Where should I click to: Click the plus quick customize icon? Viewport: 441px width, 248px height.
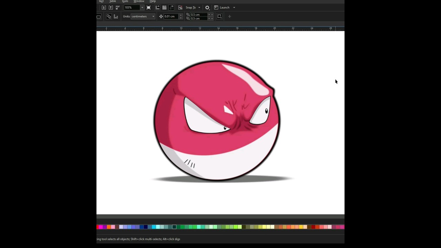229,17
